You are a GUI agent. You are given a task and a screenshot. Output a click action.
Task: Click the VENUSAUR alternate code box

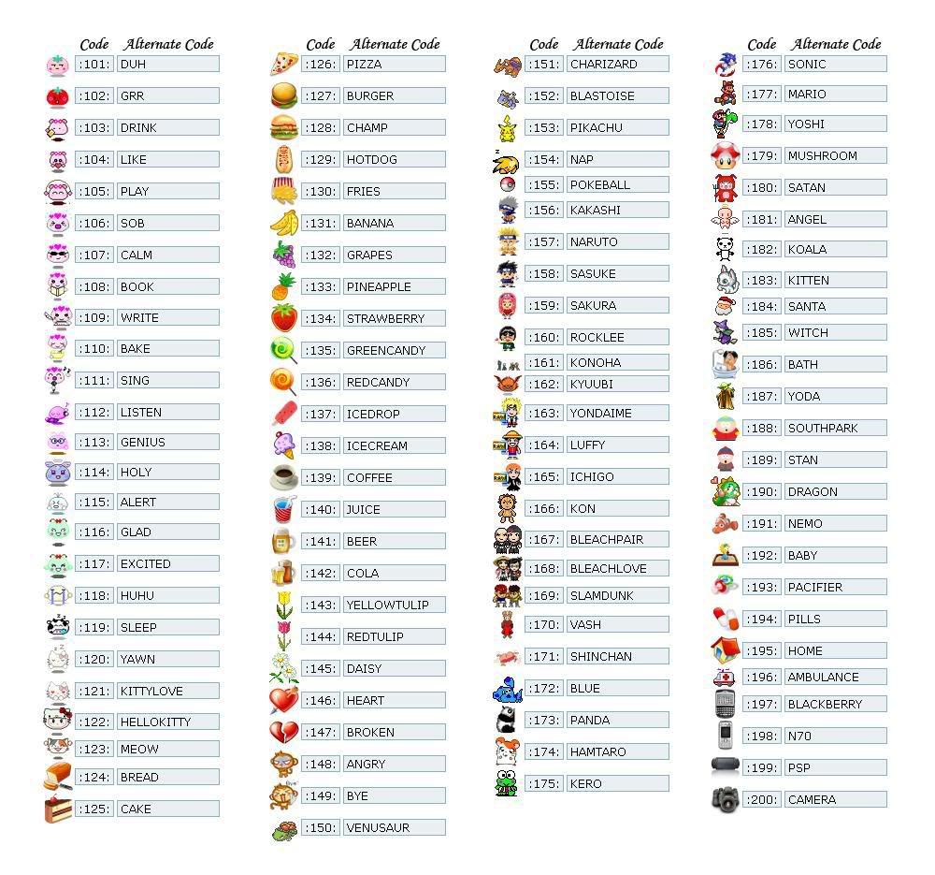[394, 827]
